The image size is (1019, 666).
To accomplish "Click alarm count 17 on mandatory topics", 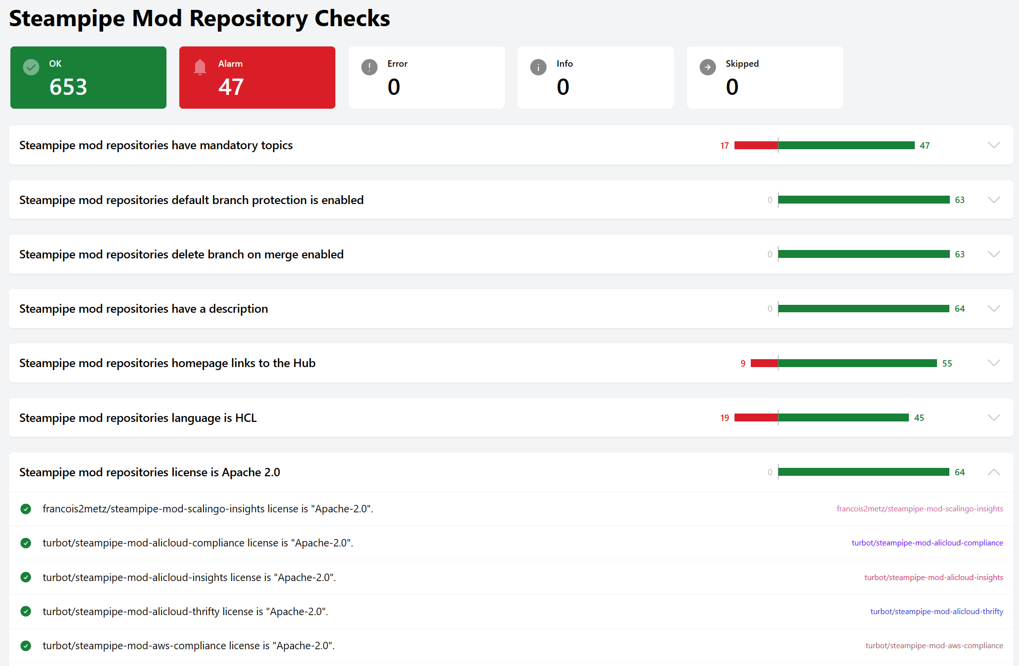I will click(725, 146).
